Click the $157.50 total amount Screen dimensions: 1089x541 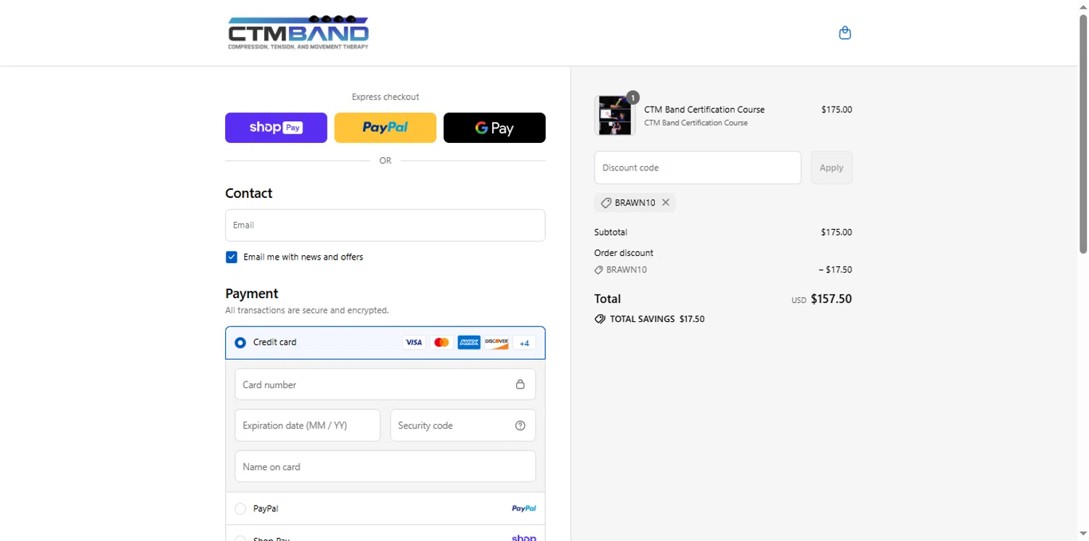[831, 299]
